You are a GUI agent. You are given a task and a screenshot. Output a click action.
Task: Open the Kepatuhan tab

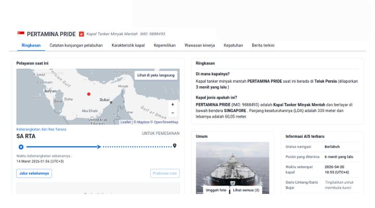233,45
